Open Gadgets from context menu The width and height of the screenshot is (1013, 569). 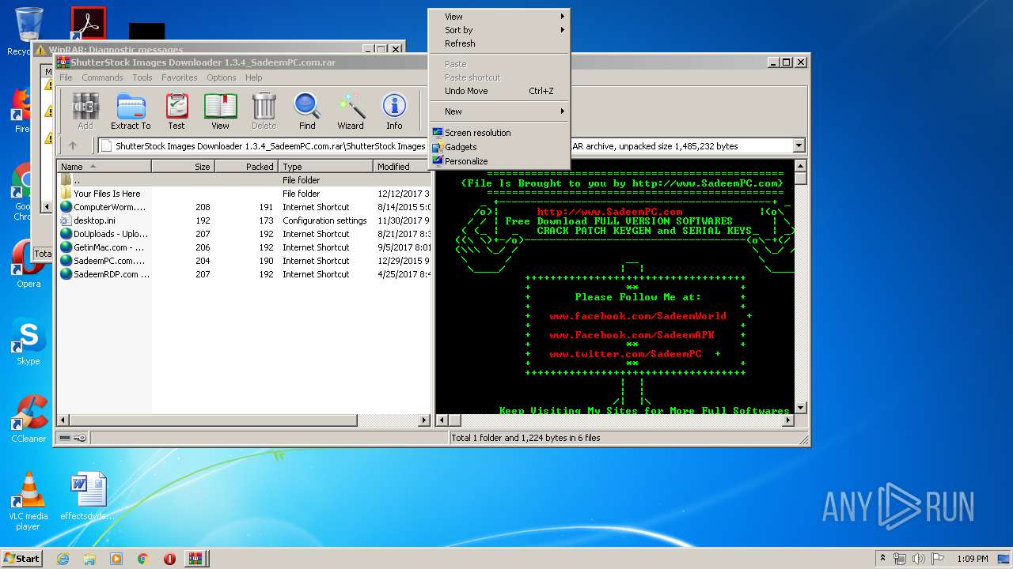click(499, 147)
